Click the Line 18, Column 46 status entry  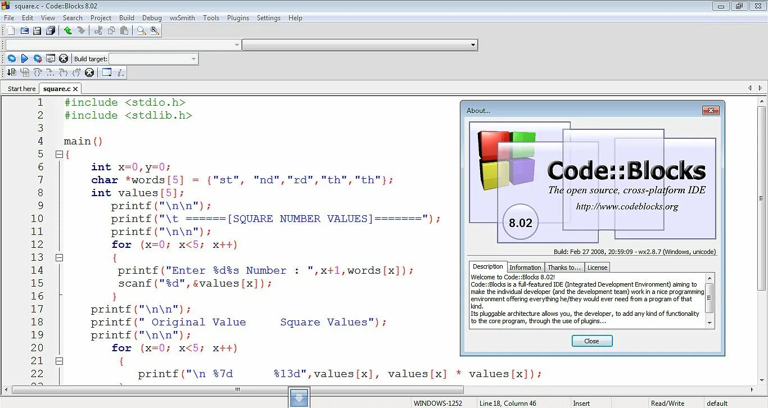[508, 403]
